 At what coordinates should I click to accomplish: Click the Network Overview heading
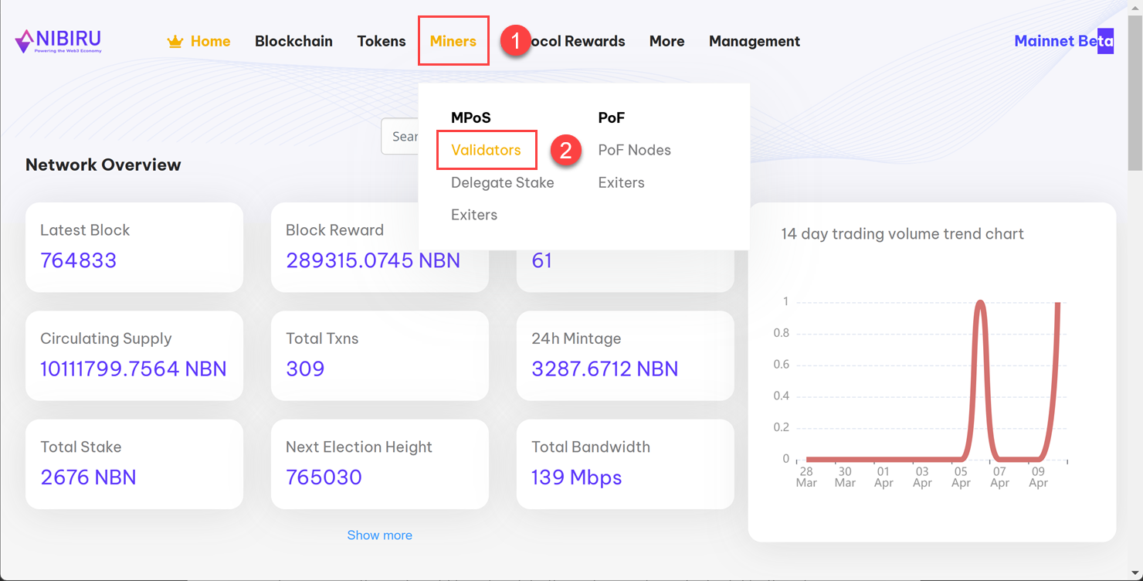click(103, 165)
